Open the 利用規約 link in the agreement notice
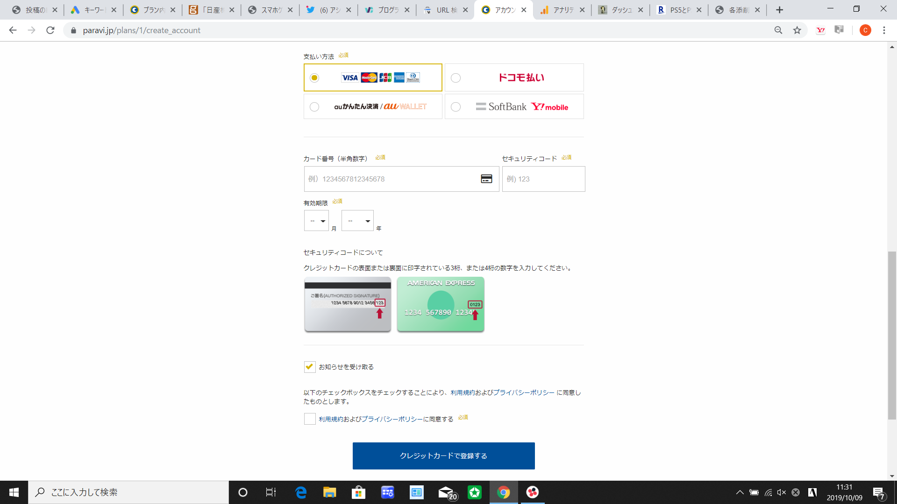Viewport: 897px width, 504px height. coord(463,392)
